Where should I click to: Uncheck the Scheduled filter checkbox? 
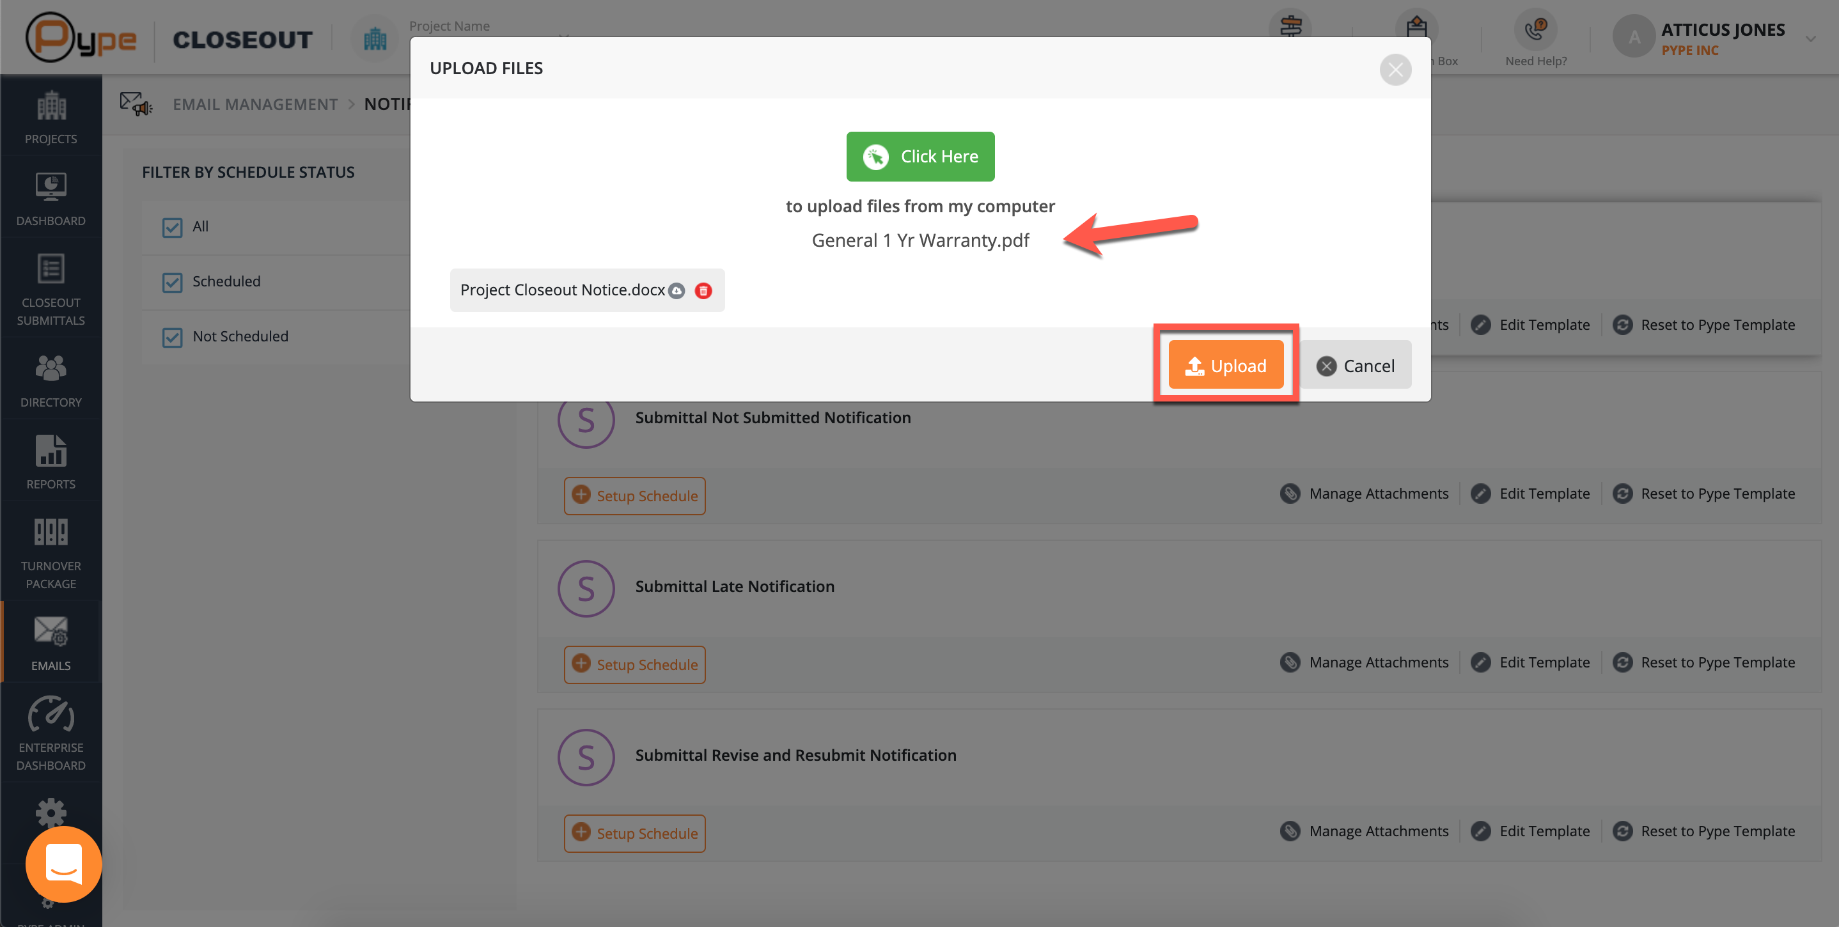click(172, 283)
